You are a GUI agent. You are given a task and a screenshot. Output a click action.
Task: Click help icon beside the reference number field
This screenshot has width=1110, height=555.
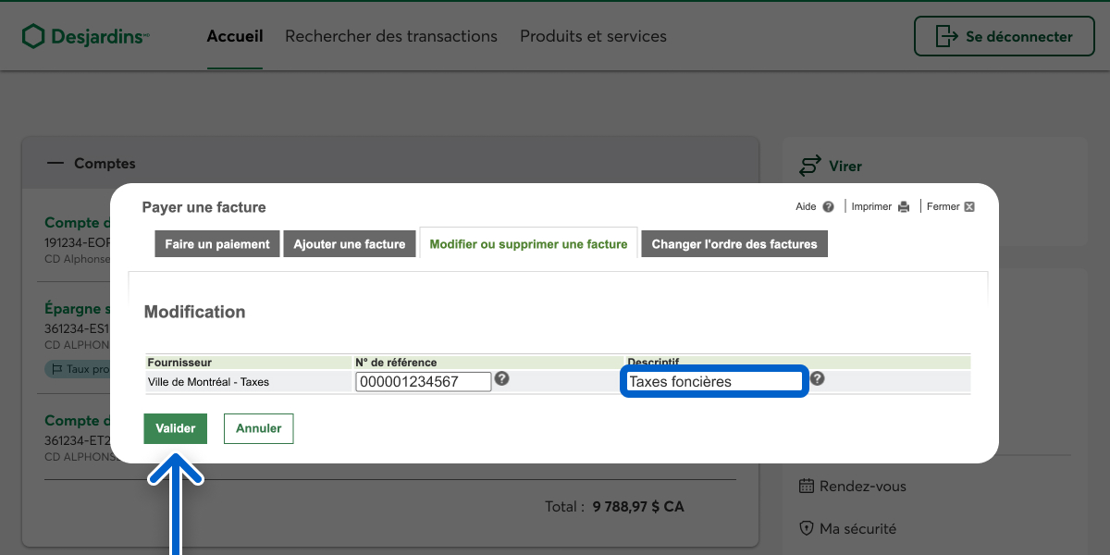coord(501,379)
